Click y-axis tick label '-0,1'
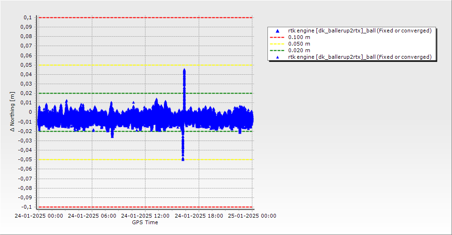Screen dimensions: 452x235 pyautogui.click(x=26, y=207)
